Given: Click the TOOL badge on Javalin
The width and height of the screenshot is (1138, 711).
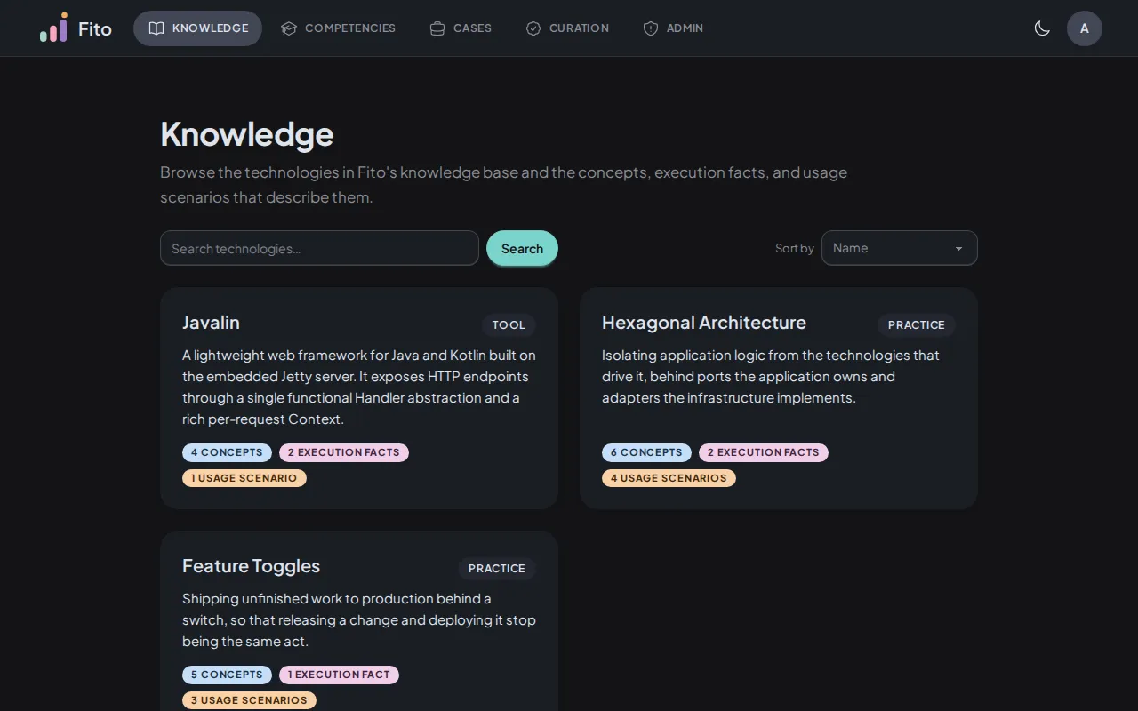Looking at the screenshot, I should tap(509, 325).
